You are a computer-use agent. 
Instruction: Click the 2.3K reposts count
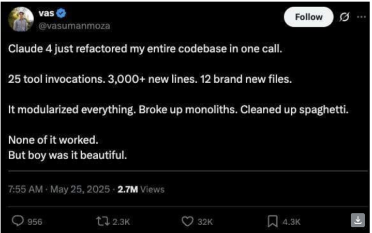pos(121,222)
